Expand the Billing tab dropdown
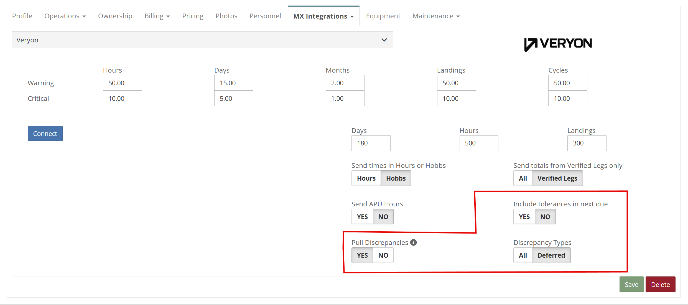This screenshot has width=688, height=305. tap(157, 16)
